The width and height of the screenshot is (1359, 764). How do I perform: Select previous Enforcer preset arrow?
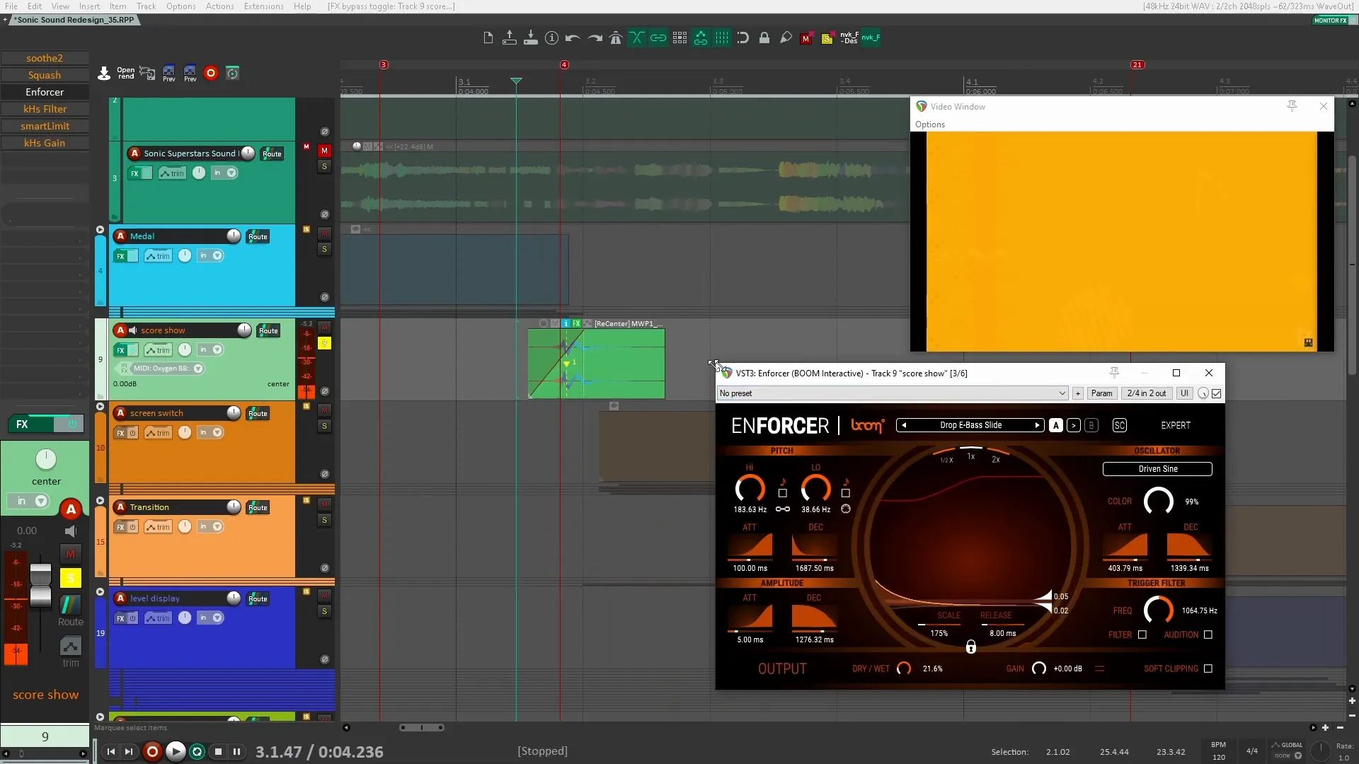(904, 425)
